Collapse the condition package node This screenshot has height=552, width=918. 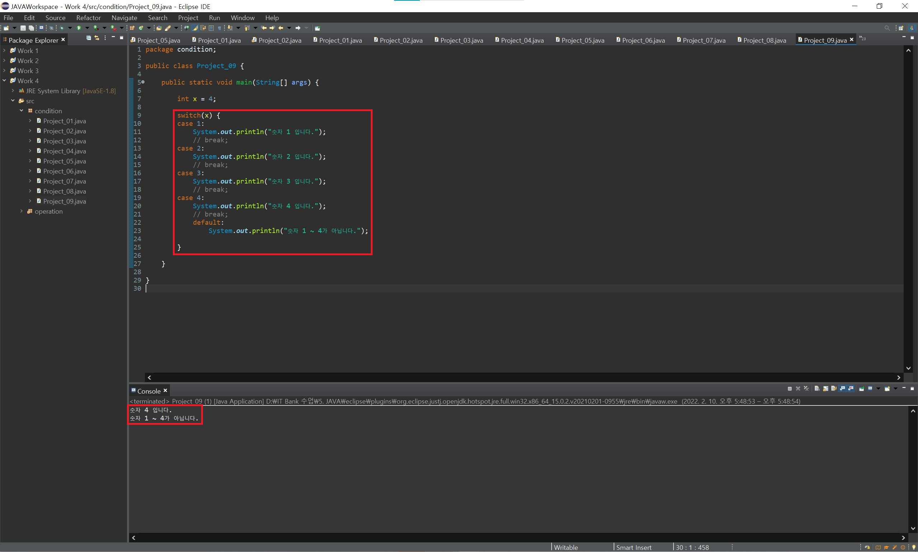(x=21, y=111)
